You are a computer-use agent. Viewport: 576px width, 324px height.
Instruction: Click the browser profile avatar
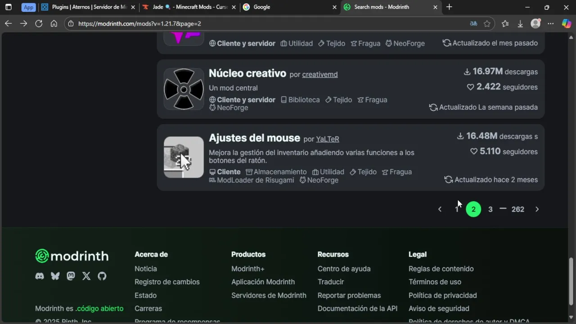point(535,24)
